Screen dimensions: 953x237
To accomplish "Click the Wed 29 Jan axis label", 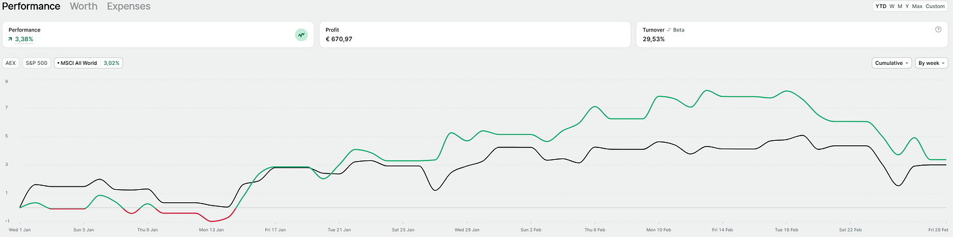I will pyautogui.click(x=468, y=230).
